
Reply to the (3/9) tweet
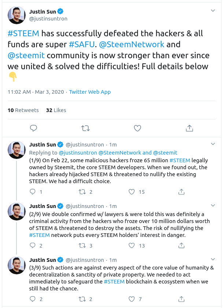coord(33,299)
